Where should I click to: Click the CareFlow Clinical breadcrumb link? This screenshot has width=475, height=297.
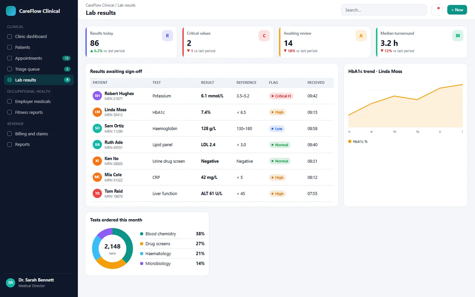click(100, 5)
